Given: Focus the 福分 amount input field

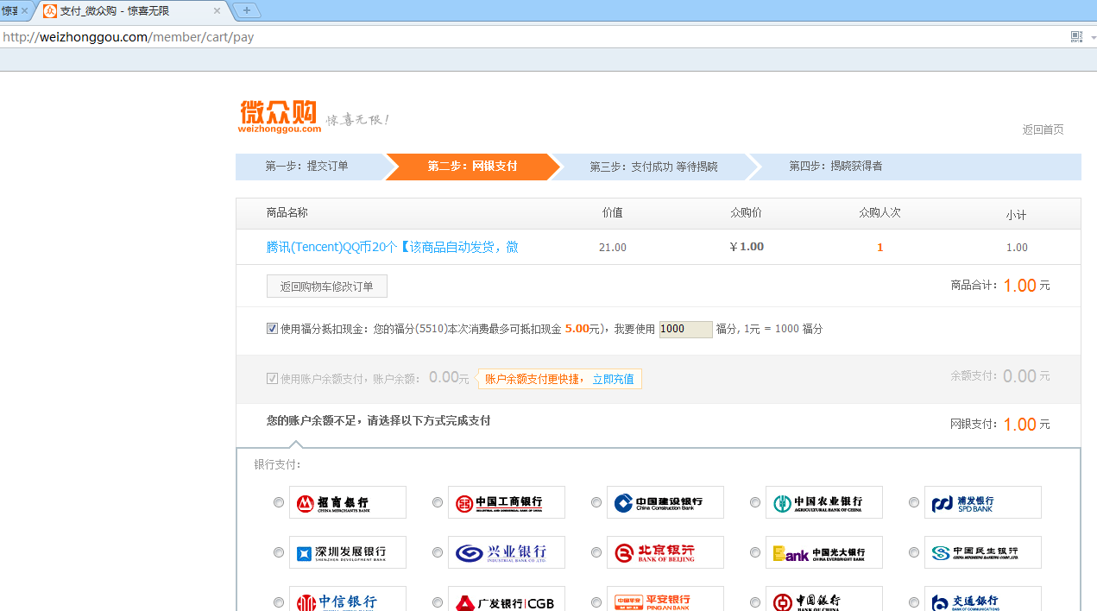Looking at the screenshot, I should (x=685, y=329).
